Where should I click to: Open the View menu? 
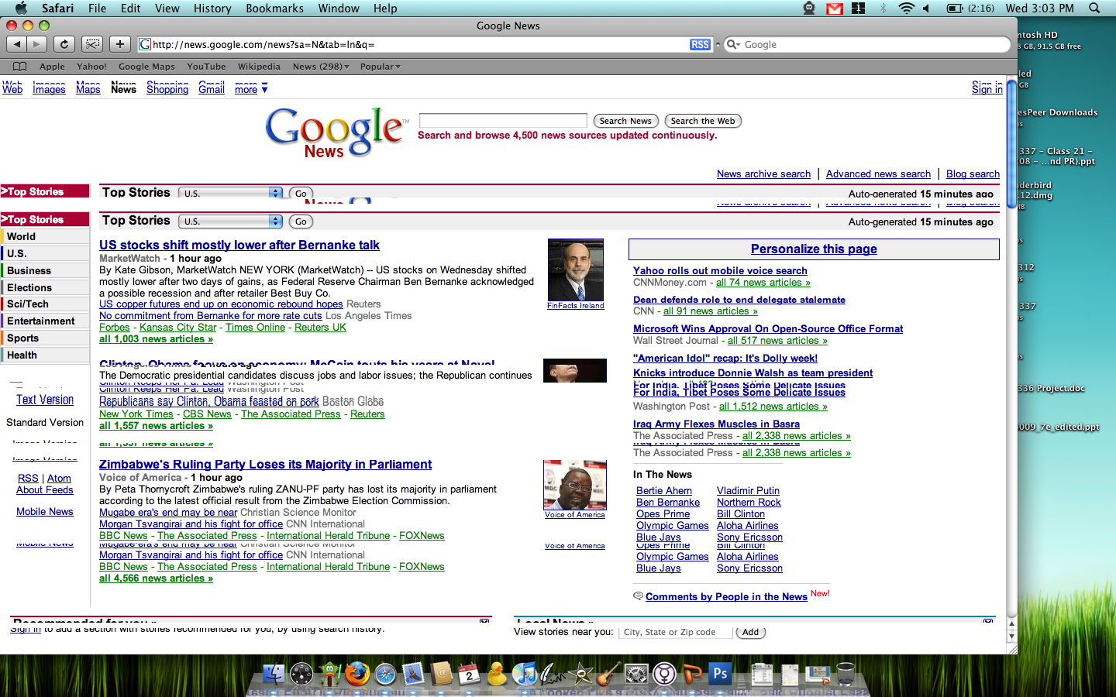pyautogui.click(x=167, y=9)
